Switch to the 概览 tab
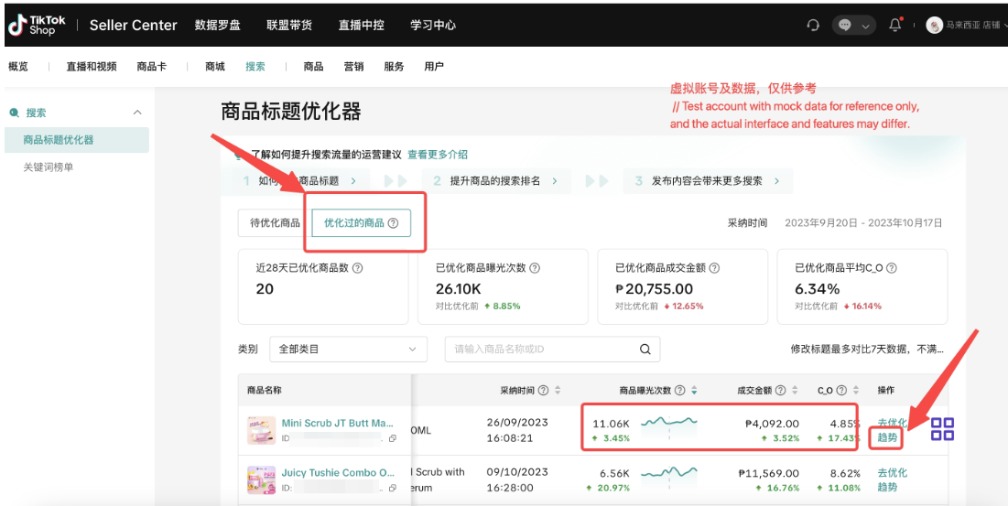This screenshot has width=1008, height=506. [x=18, y=66]
